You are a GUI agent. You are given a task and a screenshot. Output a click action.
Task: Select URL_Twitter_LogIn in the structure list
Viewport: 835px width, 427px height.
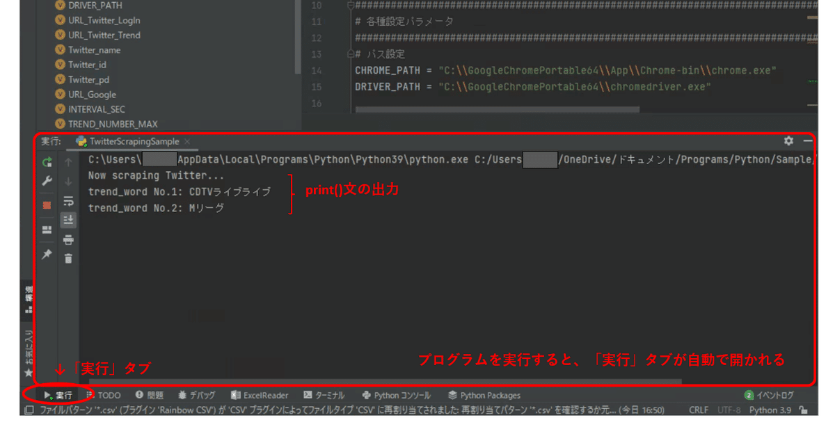104,20
